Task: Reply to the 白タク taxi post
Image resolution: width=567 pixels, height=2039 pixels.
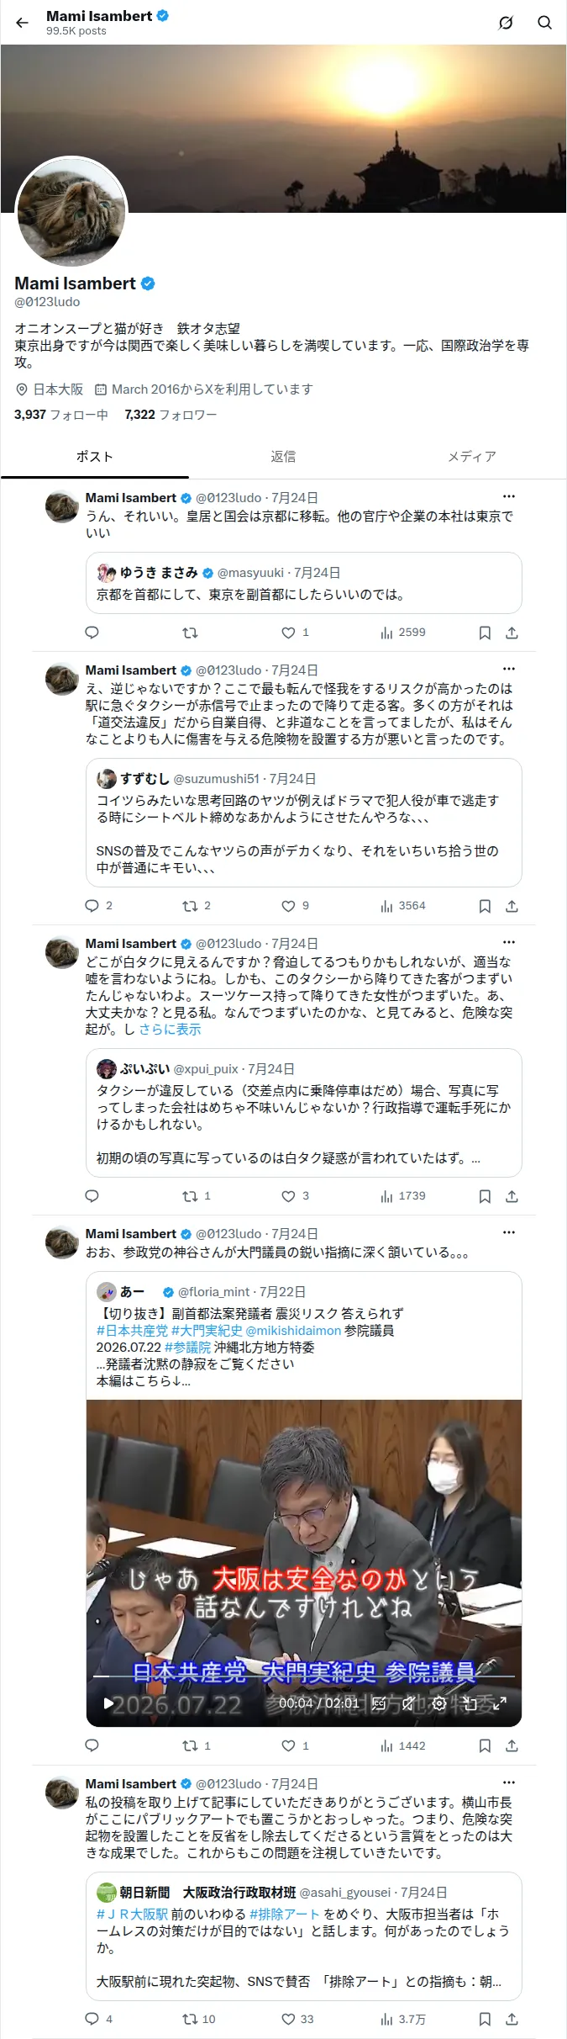Action: 92,1196
